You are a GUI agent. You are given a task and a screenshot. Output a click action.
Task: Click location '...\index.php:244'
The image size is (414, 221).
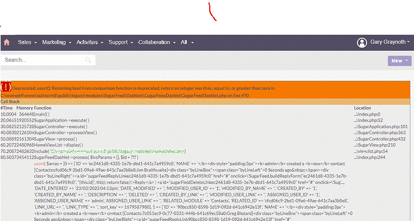[370, 158]
